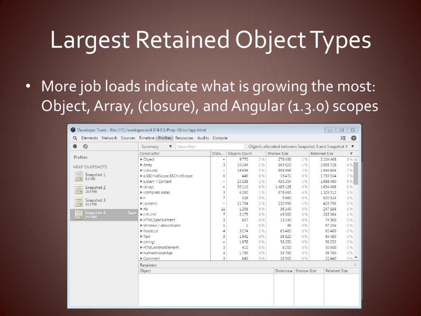Click the Profiles sidebar heading
Image resolution: width=421 pixels, height=316 pixels.
(81, 157)
